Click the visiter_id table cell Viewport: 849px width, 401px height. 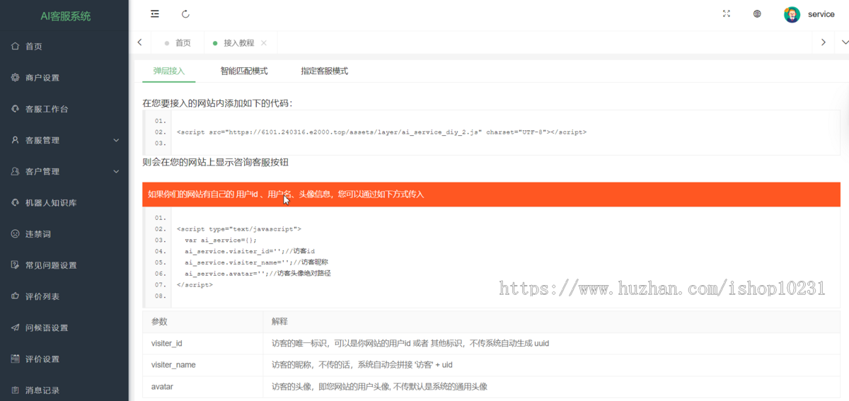coord(202,343)
